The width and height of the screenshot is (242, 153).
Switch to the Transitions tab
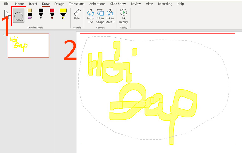77,4
